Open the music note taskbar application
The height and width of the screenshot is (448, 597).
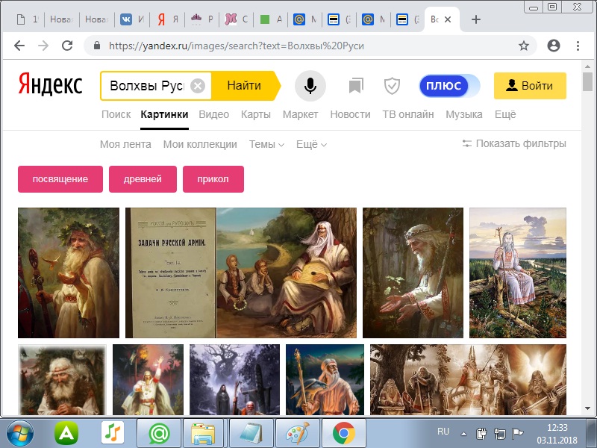click(113, 433)
